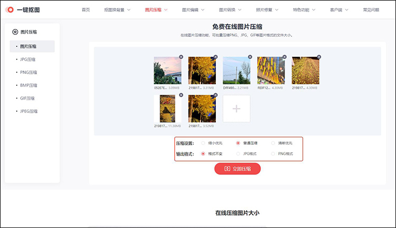
Task: Click the 2.21MB file size text
Action: (243, 88)
